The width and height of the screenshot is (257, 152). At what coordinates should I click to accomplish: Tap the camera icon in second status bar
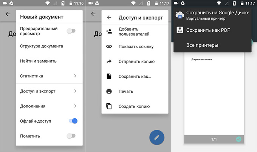91,3
